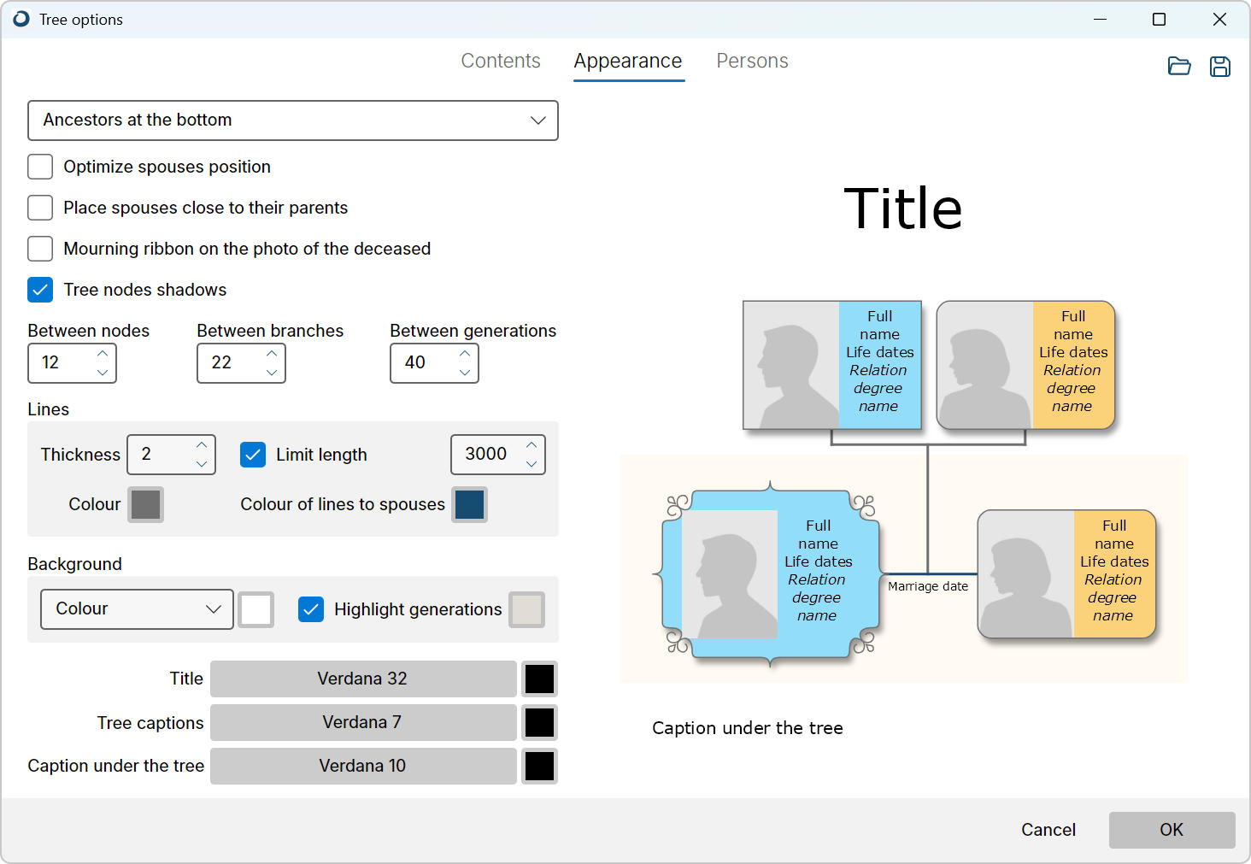
Task: Switch to the Contents tab
Action: coord(501,61)
